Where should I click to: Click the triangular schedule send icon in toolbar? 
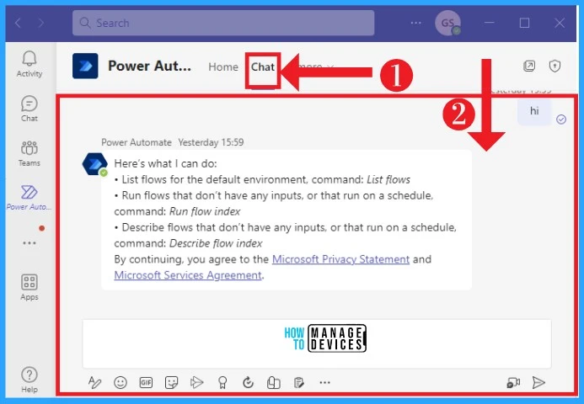(x=196, y=382)
